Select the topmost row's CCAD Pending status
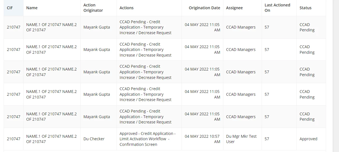 click(307, 27)
